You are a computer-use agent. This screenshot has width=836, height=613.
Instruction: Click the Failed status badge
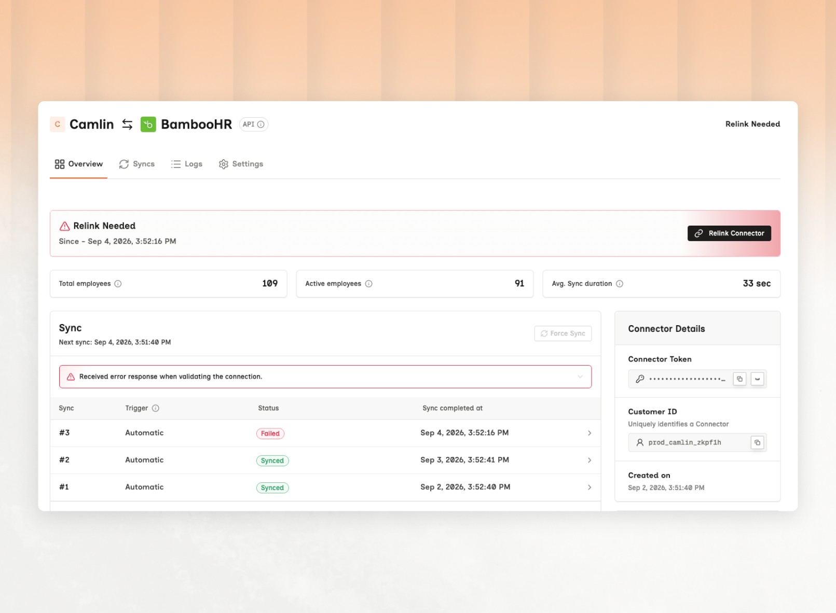pyautogui.click(x=270, y=434)
